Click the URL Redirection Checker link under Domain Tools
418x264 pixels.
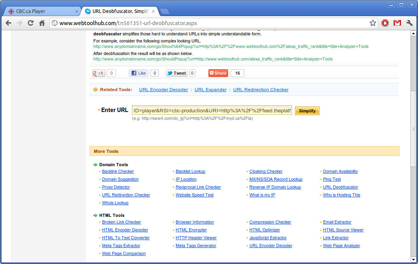tap(126, 195)
